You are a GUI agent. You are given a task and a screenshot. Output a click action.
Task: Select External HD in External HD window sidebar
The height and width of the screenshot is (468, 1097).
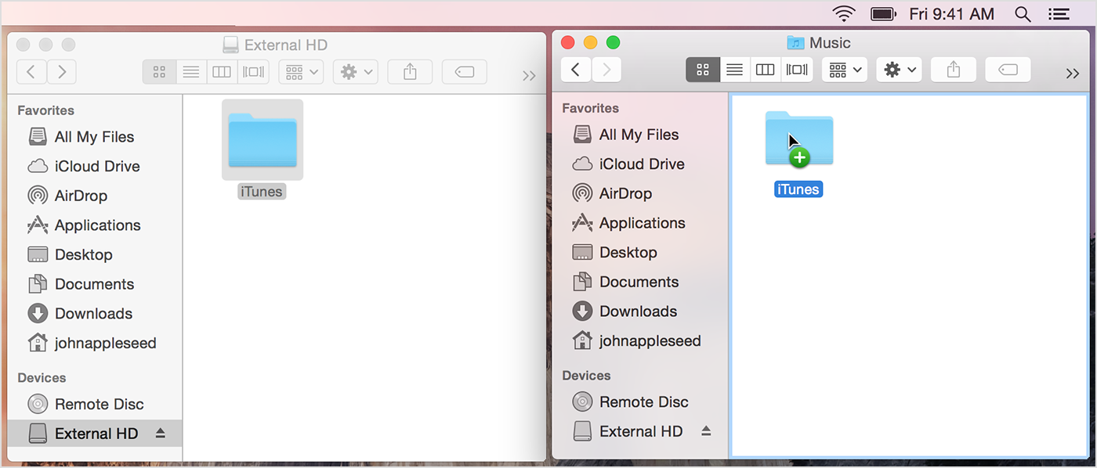click(95, 434)
